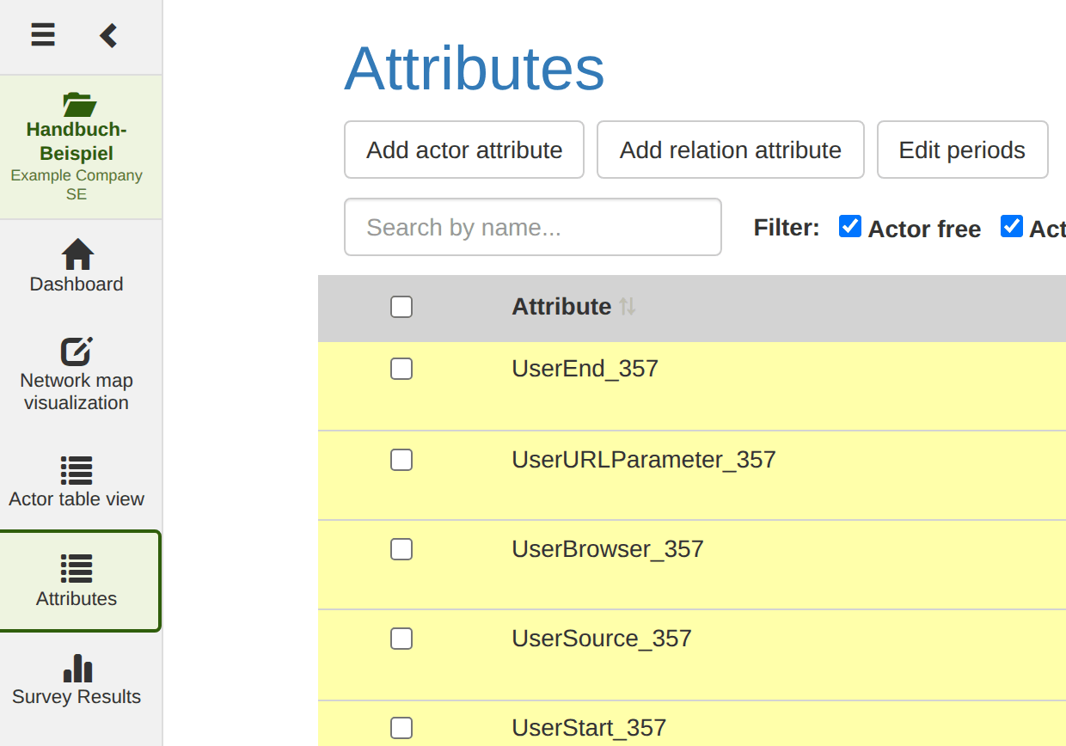This screenshot has height=746, width=1066.
Task: Select the UserSource_357 attribute name
Action: point(602,639)
